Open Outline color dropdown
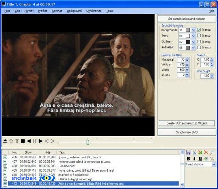 click(x=194, y=42)
